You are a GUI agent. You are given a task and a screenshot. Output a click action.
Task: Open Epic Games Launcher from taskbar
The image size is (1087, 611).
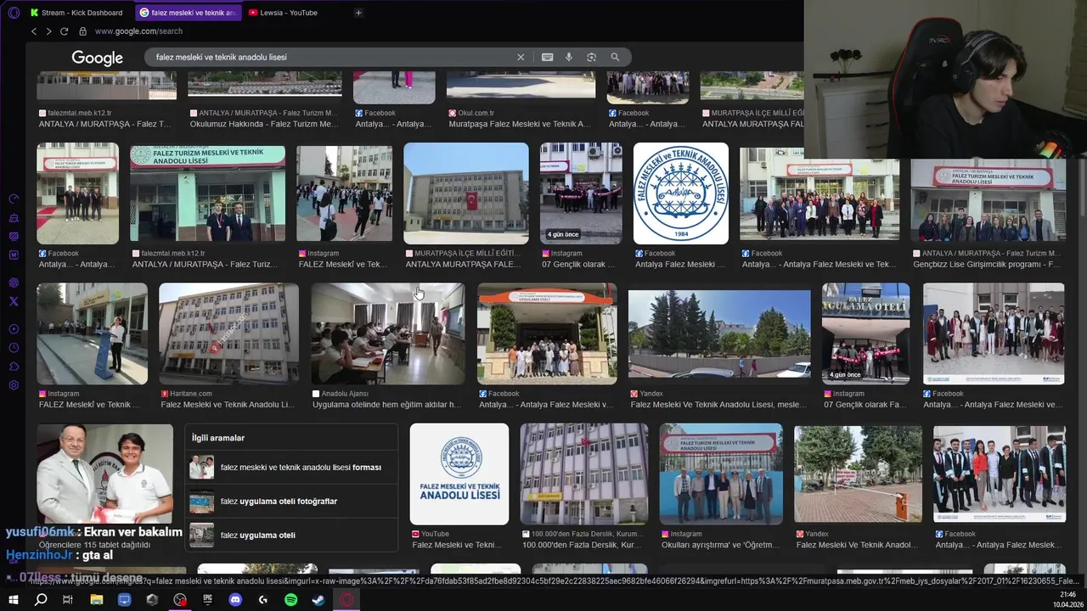point(207,599)
